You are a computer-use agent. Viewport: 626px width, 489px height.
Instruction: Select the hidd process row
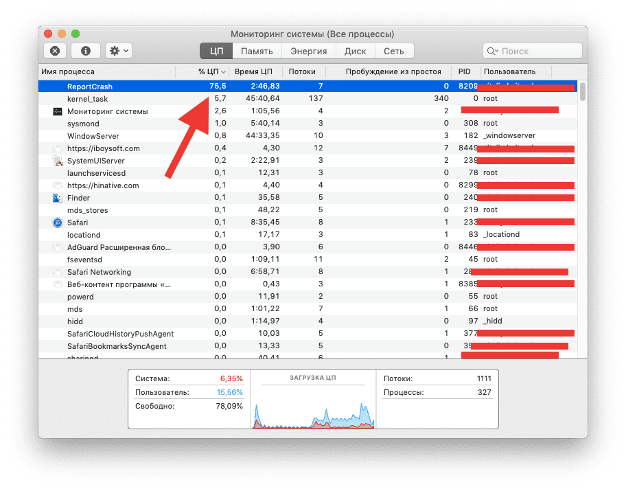pyautogui.click(x=308, y=321)
